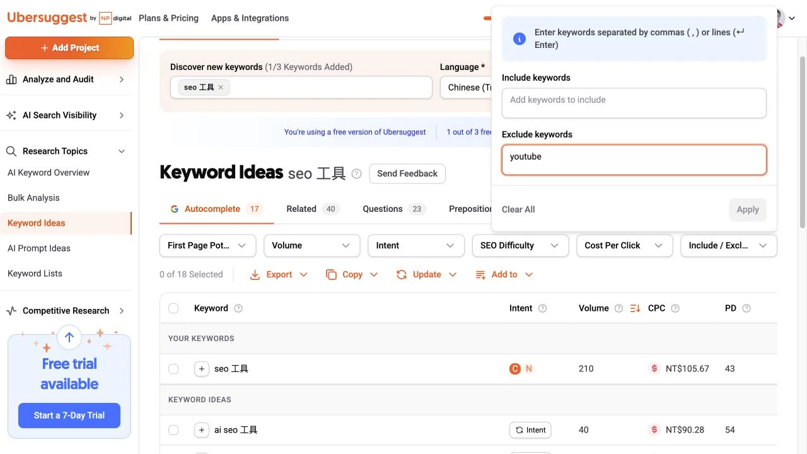
Task: Click the AI Search Visibility sparkle icon
Action: pyautogui.click(x=11, y=115)
